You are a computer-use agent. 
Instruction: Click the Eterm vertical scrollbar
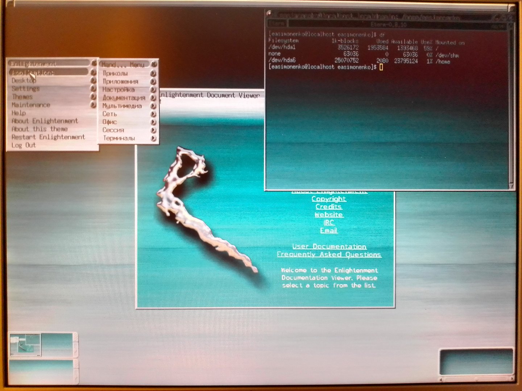(511, 105)
